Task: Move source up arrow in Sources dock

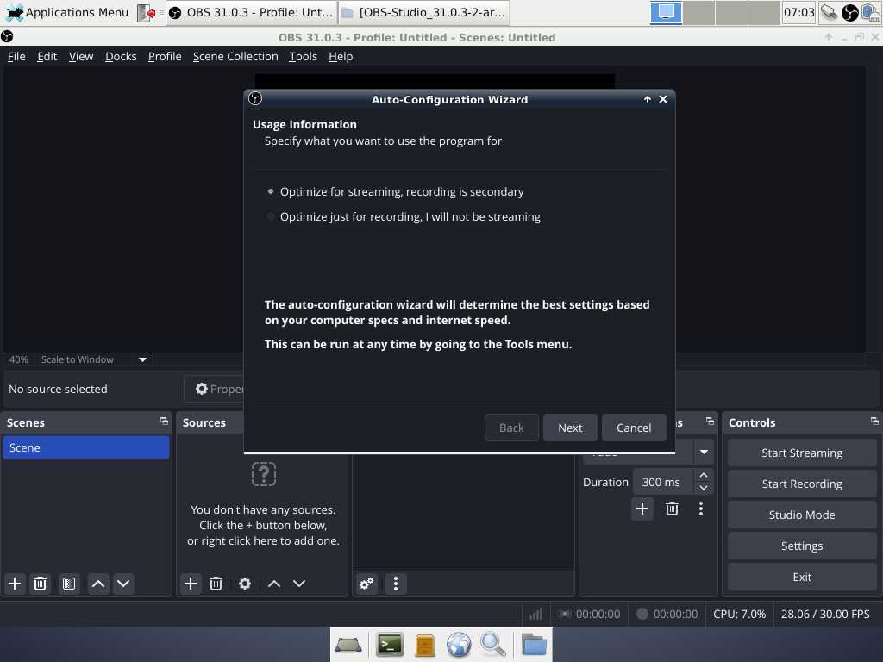Action: (x=273, y=584)
